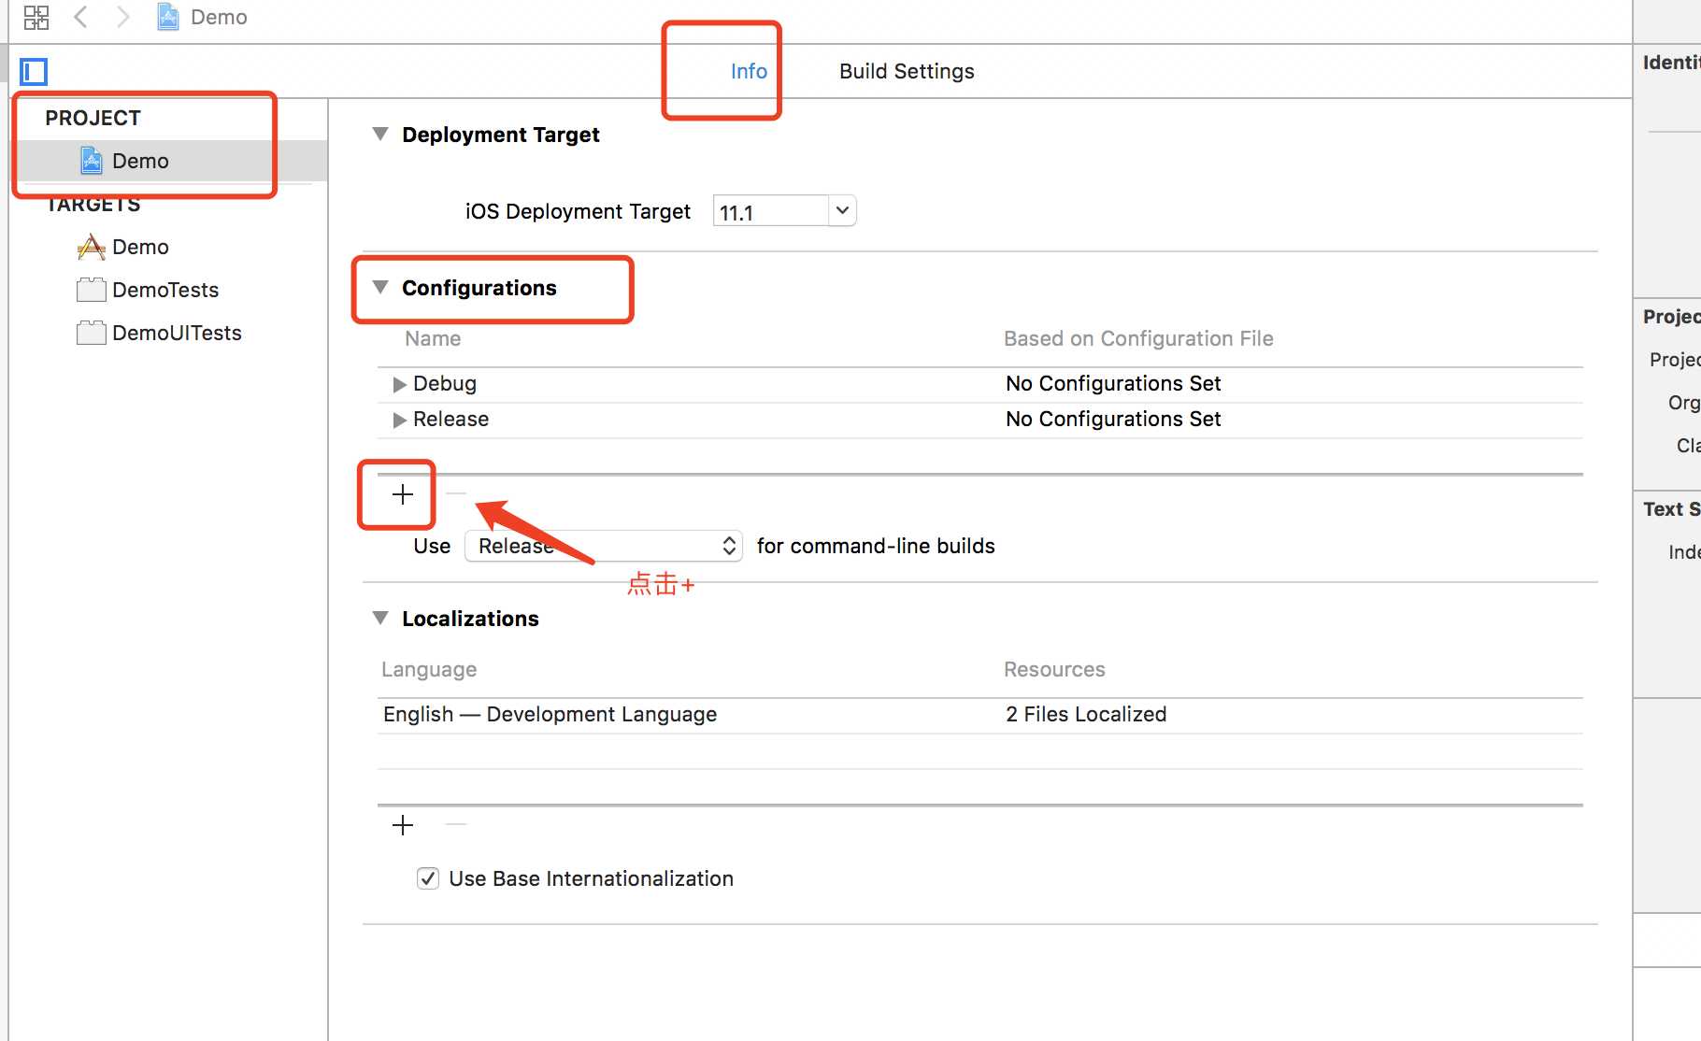Image resolution: width=1701 pixels, height=1041 pixels.
Task: Remove localization with the minus button
Action: tap(456, 824)
